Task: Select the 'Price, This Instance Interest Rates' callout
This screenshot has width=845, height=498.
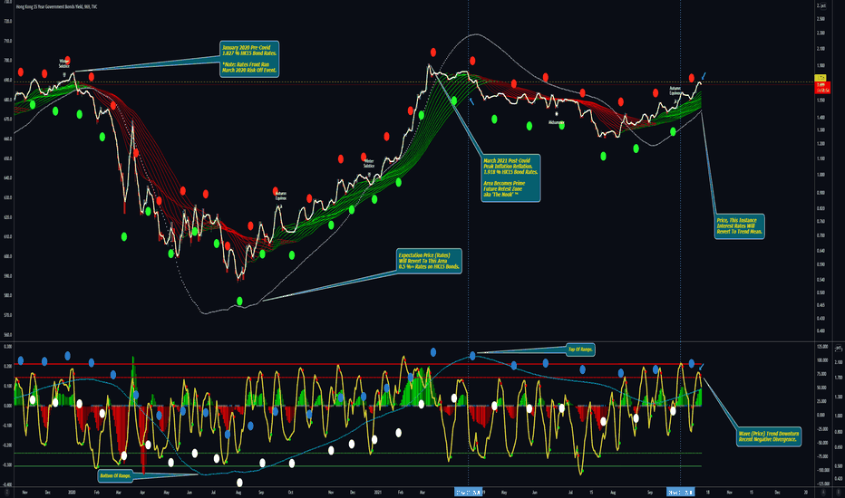Action: (x=740, y=226)
